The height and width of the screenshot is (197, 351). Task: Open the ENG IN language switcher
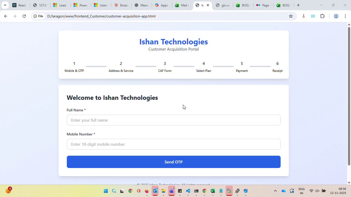point(301,191)
